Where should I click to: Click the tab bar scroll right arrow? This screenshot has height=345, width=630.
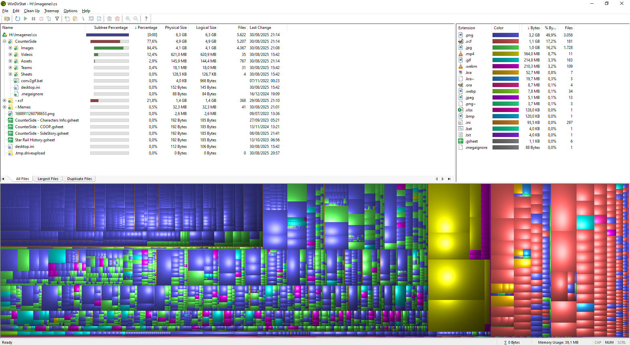click(x=443, y=179)
